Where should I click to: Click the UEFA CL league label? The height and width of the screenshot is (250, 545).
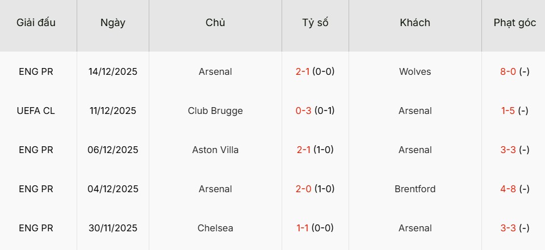click(x=36, y=111)
